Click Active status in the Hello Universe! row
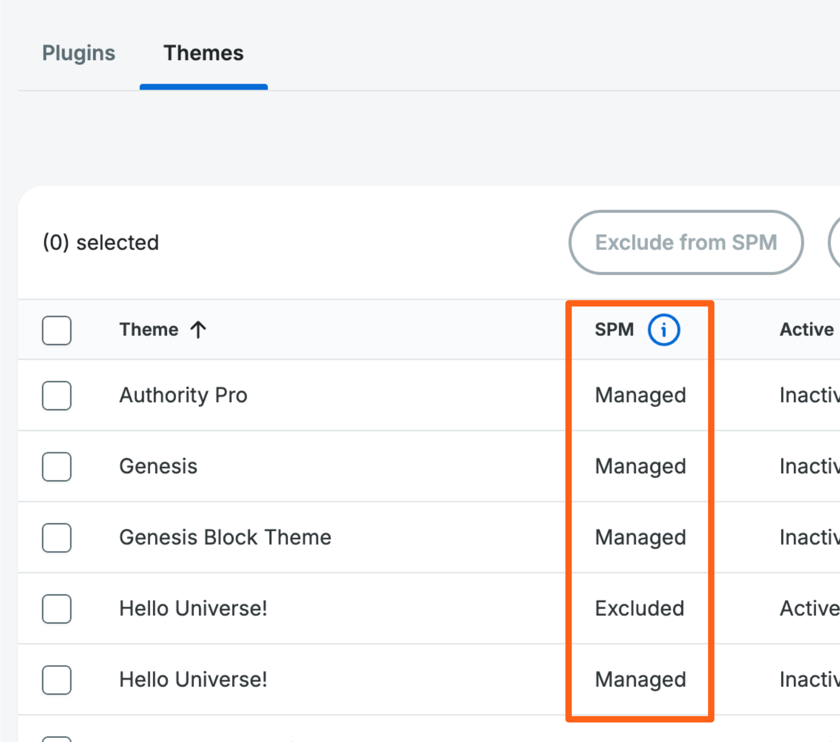The image size is (840, 742). pos(808,609)
